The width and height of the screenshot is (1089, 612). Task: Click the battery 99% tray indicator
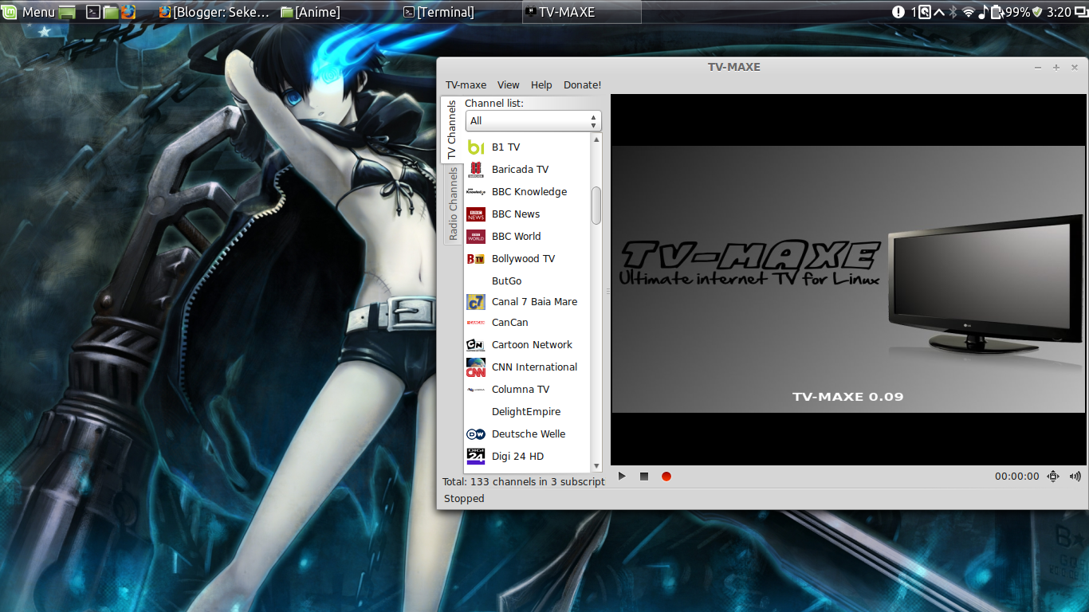point(1010,12)
